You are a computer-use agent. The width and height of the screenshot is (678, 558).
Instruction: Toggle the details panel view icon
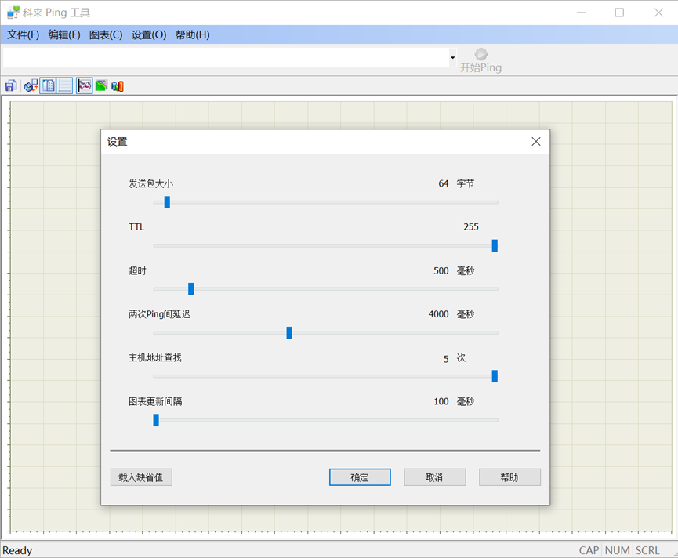(48, 85)
